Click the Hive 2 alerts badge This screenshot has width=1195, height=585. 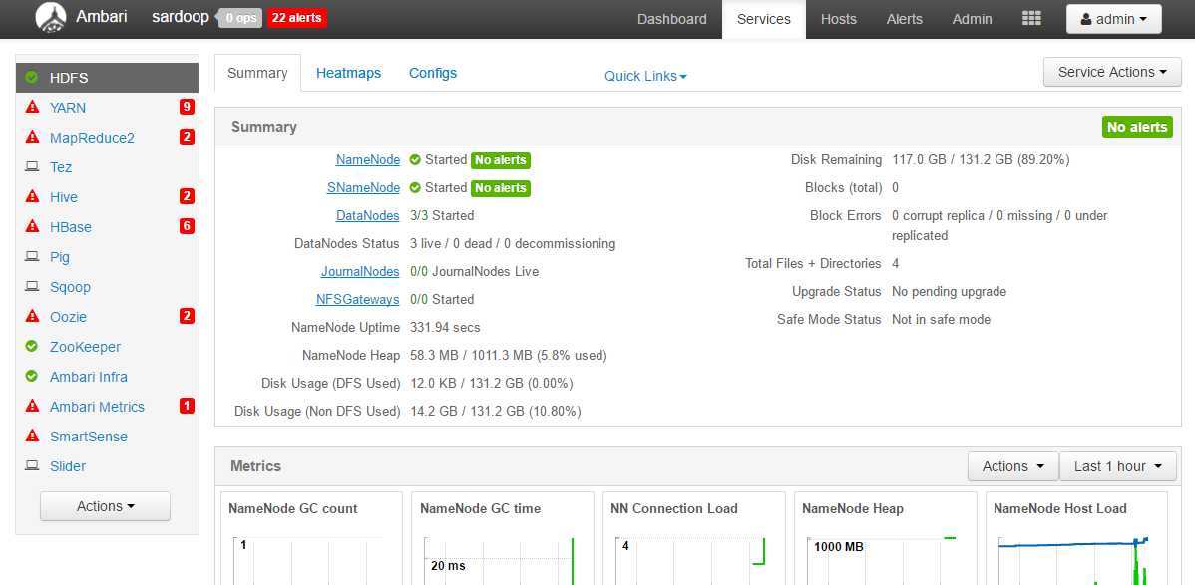[x=187, y=196]
